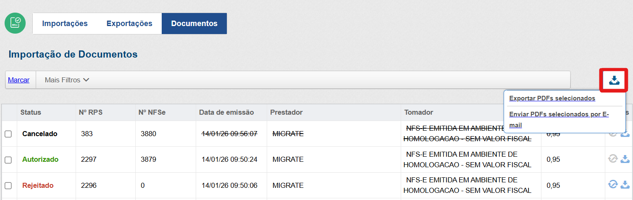
Task: Download the Cancelado row document
Action: click(x=625, y=134)
